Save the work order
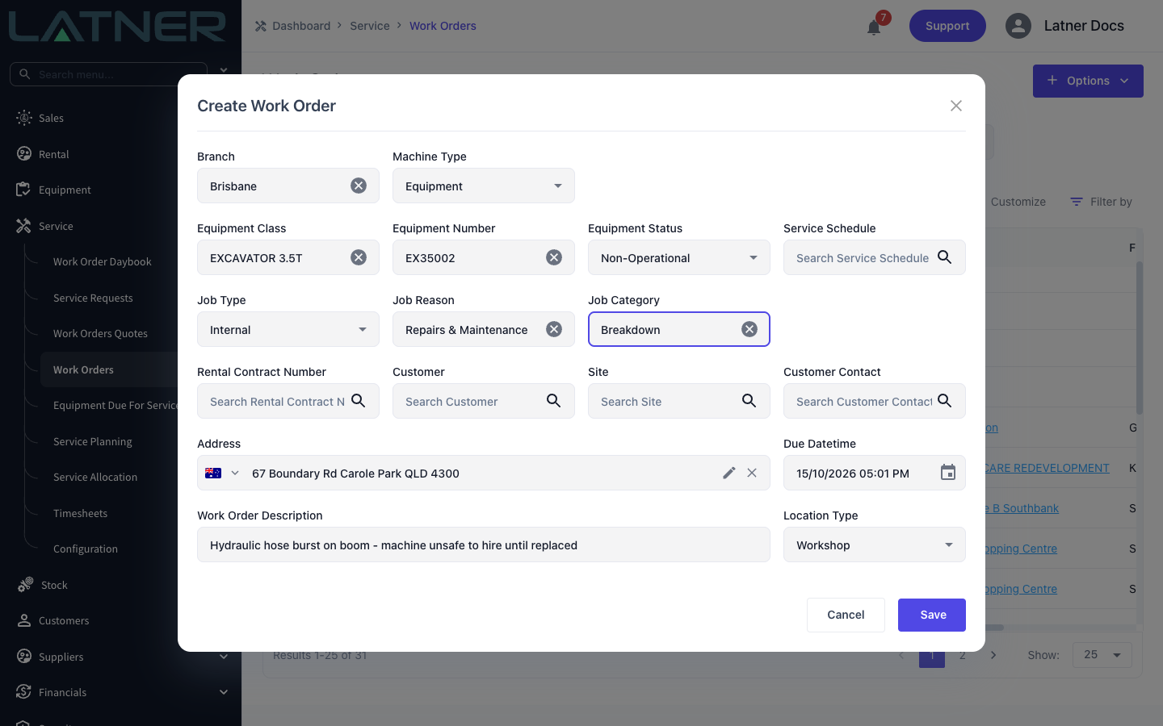 (x=932, y=615)
